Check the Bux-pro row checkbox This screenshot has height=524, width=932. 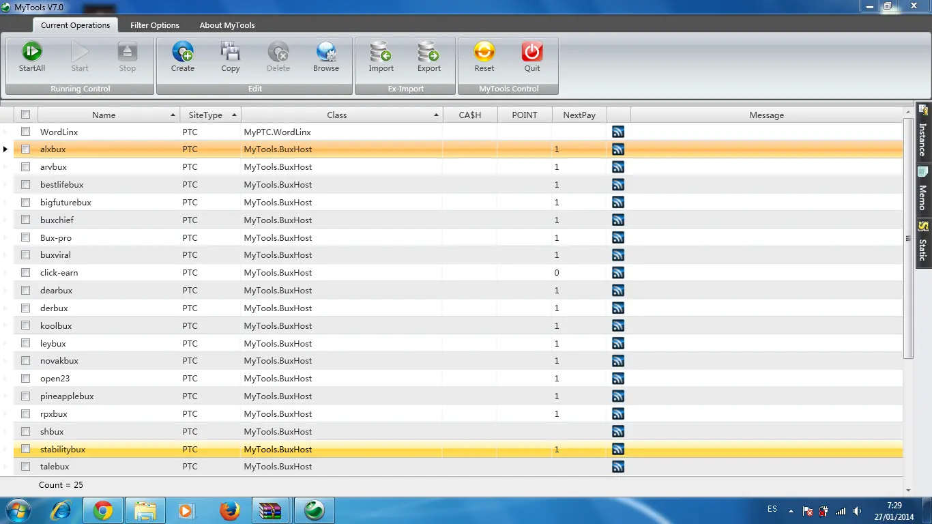pyautogui.click(x=25, y=237)
